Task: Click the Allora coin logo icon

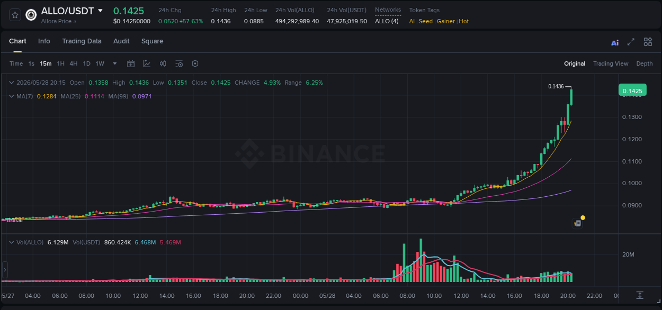Action: (x=31, y=15)
